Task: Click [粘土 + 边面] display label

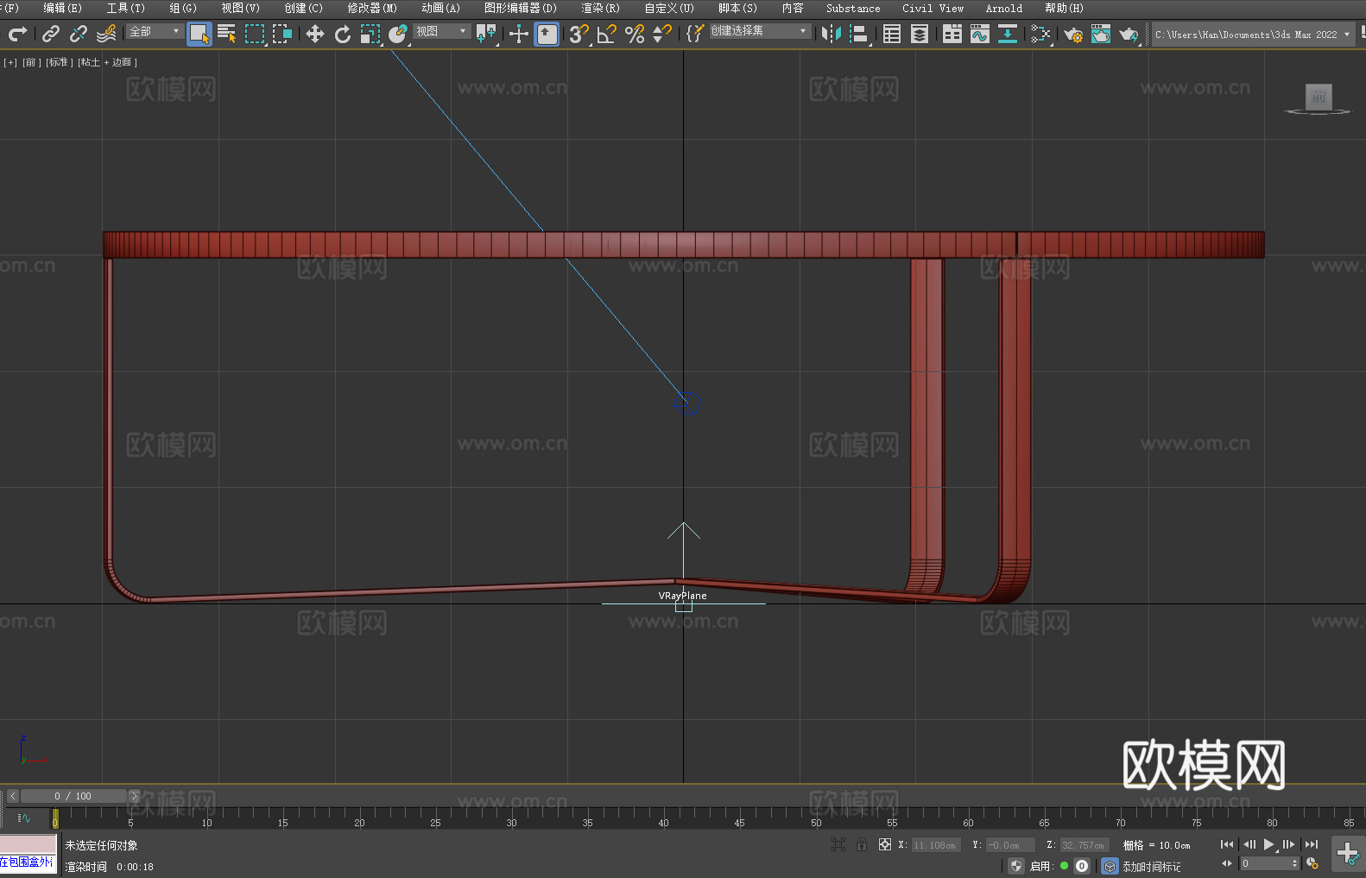Action: (107, 62)
